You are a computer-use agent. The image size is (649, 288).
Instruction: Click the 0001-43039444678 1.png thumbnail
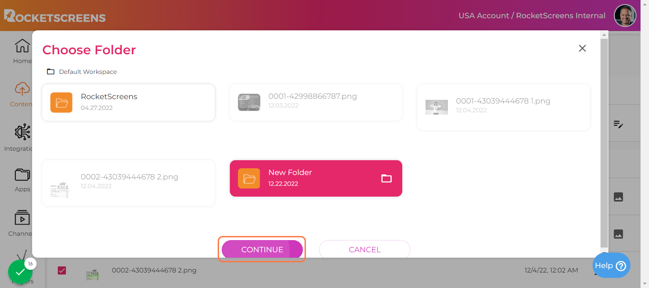(x=436, y=107)
